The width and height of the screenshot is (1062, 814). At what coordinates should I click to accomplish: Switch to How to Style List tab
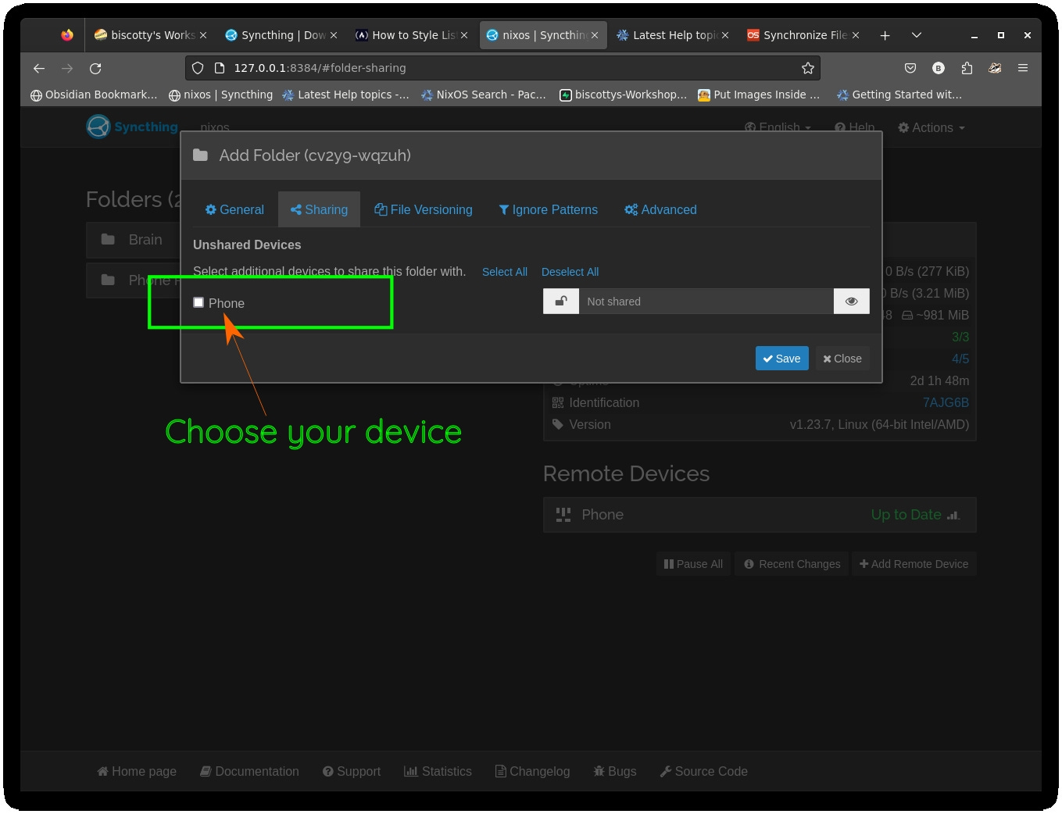coord(412,35)
